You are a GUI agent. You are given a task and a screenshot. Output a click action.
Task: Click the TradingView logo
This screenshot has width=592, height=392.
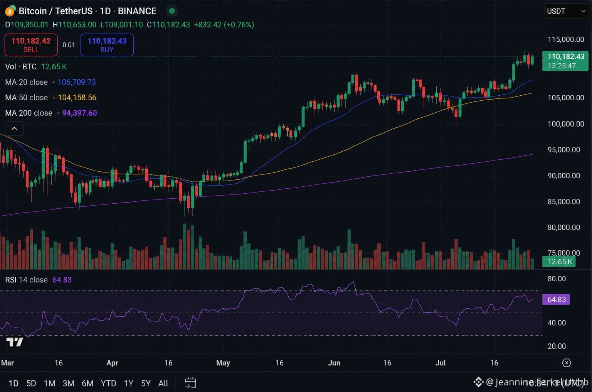point(15,342)
